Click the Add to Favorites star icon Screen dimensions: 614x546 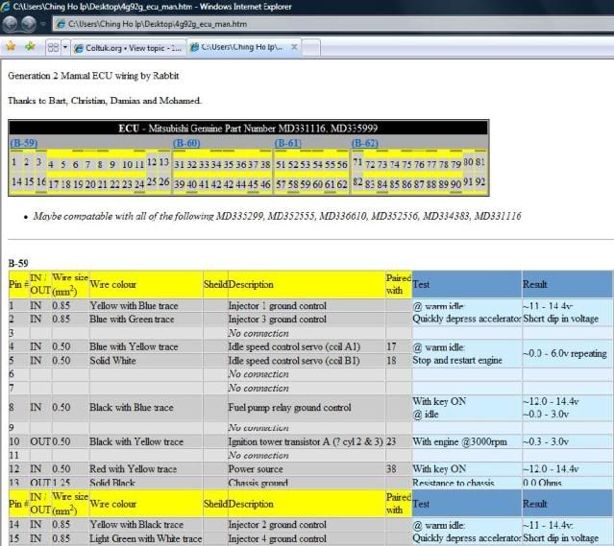tap(30, 46)
